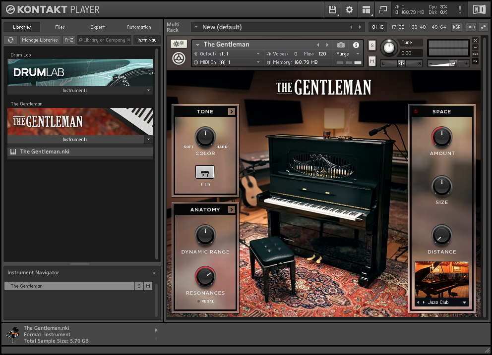Open the KSP script editor button
This screenshot has width=492, height=355.
[x=457, y=27]
